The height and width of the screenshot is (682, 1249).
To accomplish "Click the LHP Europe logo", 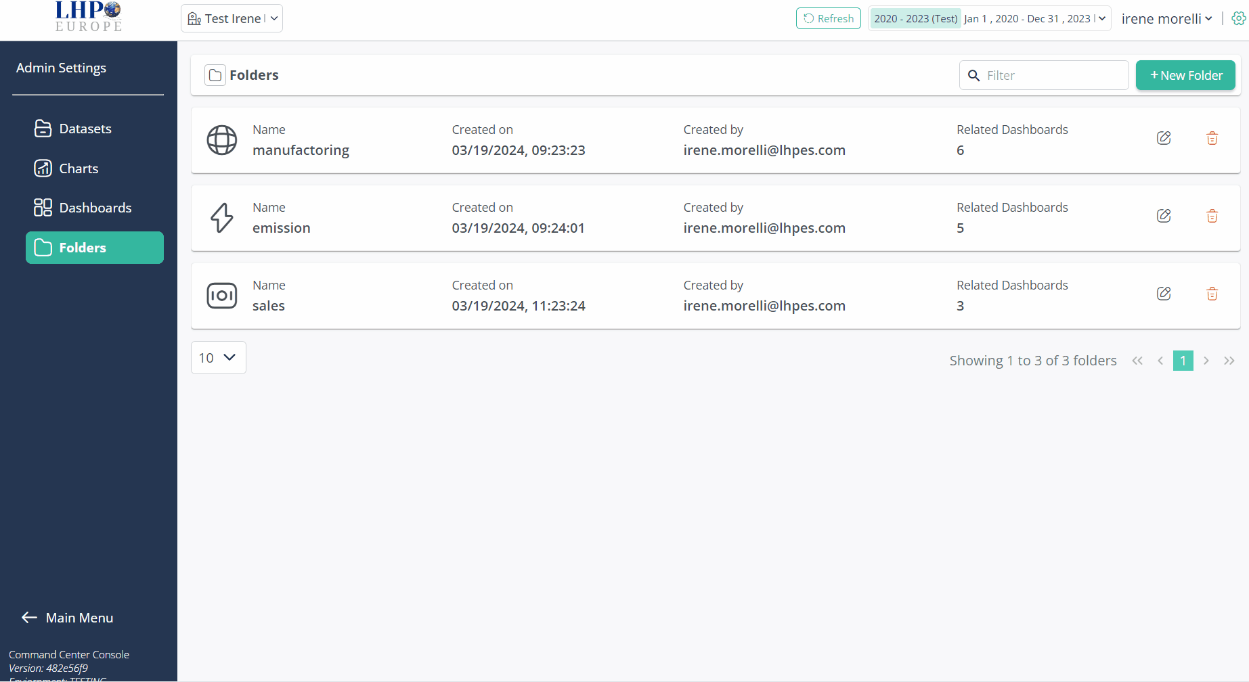I will coord(88,17).
